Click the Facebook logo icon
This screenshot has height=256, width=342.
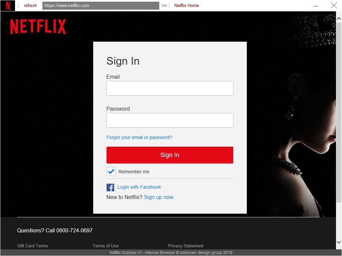pos(110,187)
